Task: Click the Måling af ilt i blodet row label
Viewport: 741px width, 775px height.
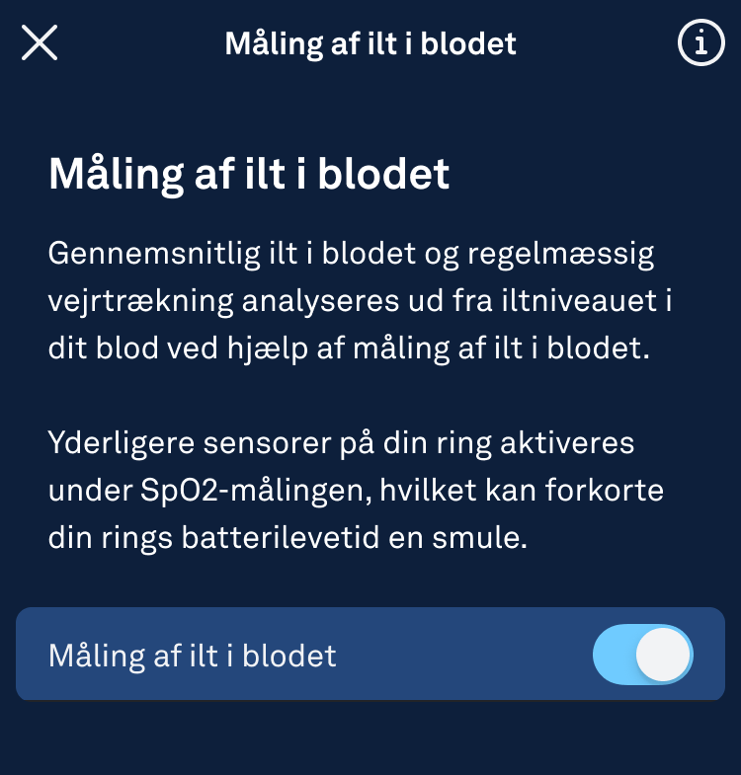Action: (193, 656)
